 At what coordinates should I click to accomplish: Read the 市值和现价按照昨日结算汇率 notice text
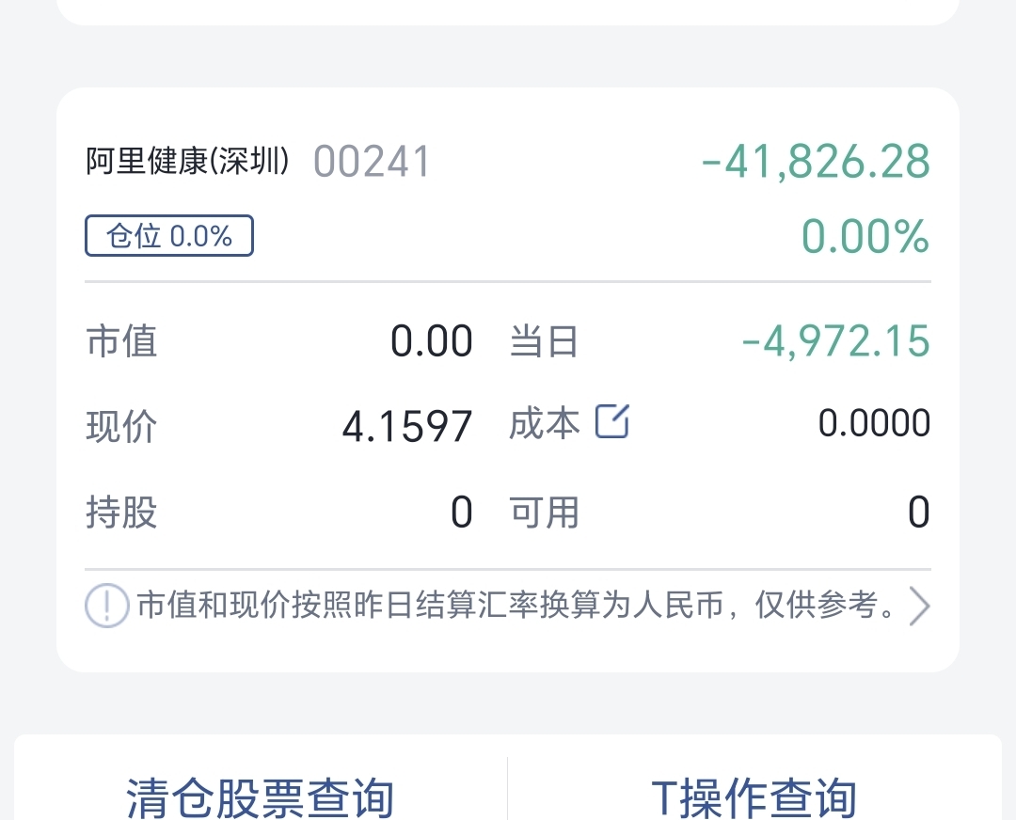coord(517,605)
